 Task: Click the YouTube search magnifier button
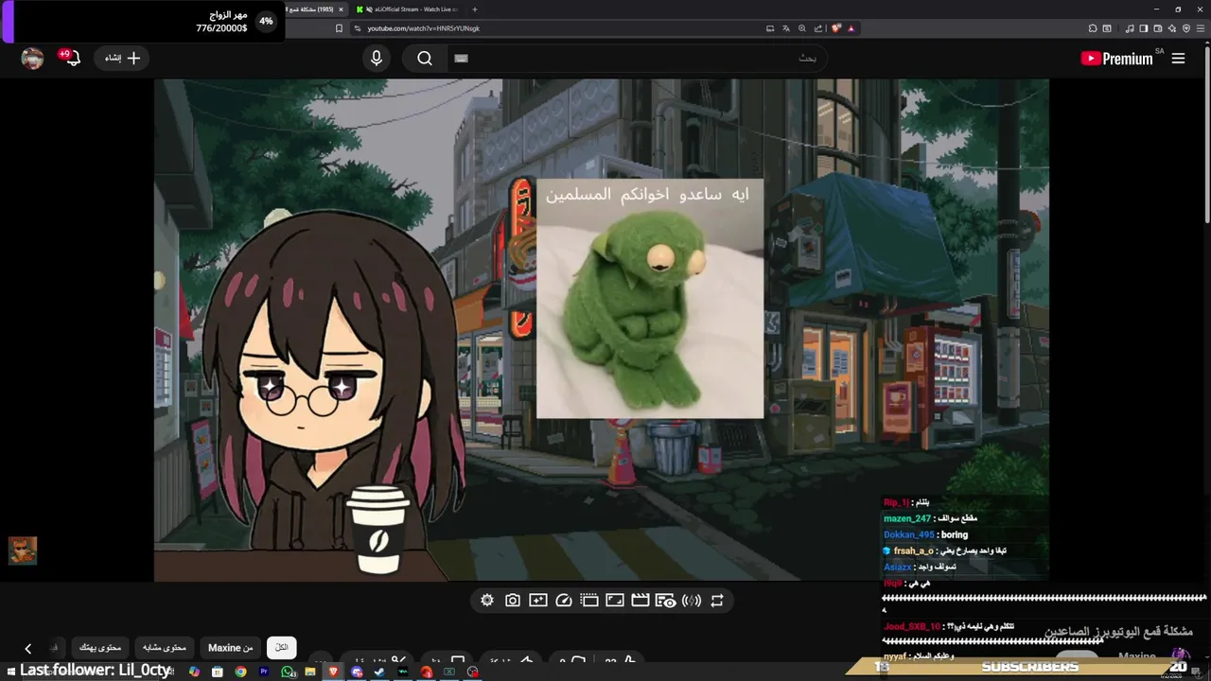(x=425, y=59)
